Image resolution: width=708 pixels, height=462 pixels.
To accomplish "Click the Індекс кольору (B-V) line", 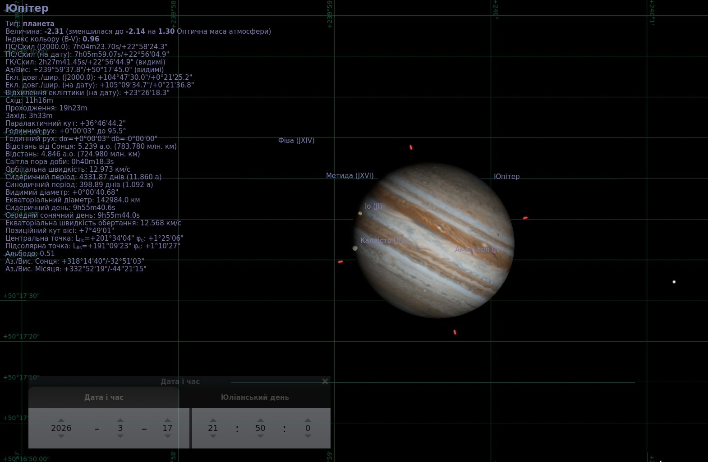I will (52, 39).
